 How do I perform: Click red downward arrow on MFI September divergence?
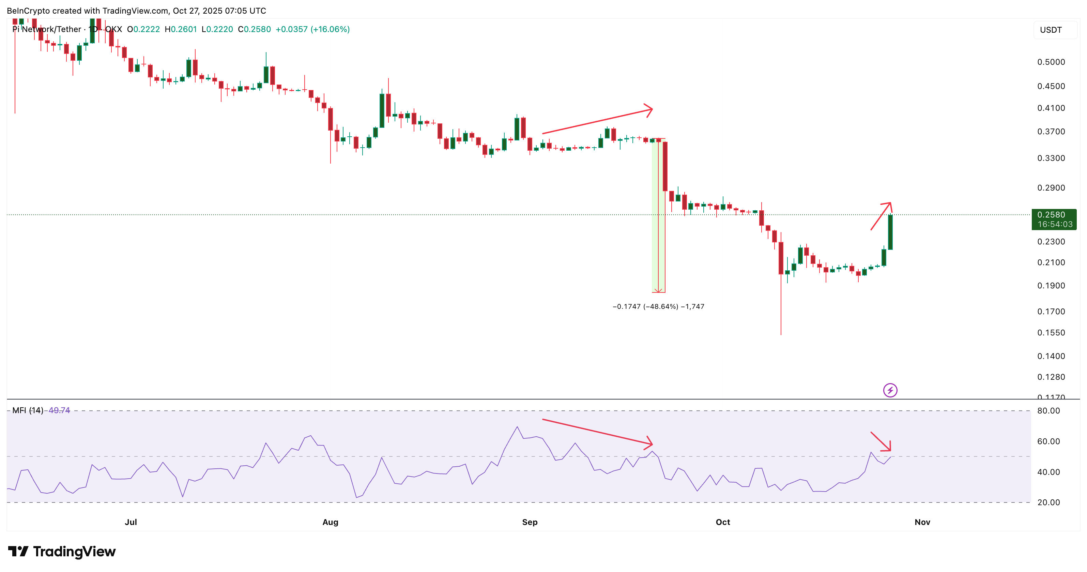(x=597, y=432)
